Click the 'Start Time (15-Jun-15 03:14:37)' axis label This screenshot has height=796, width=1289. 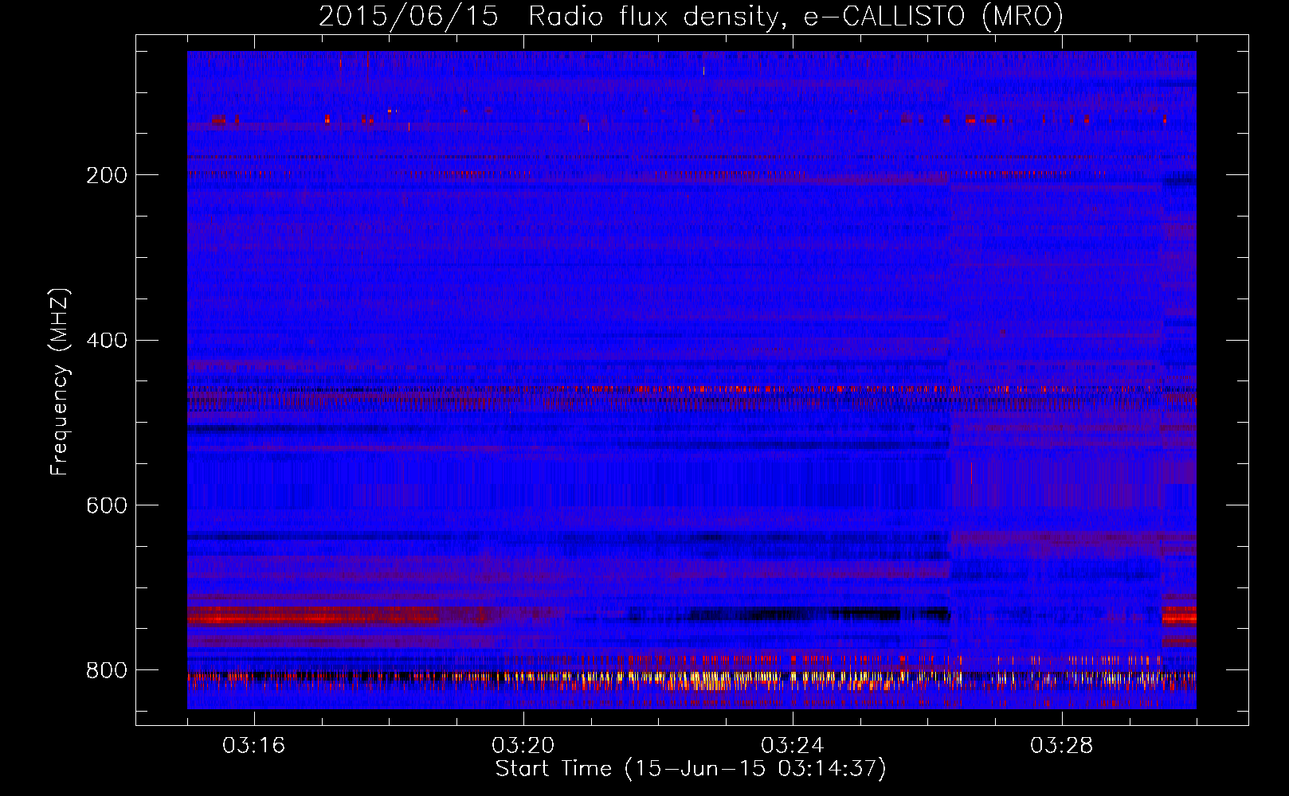691,769
